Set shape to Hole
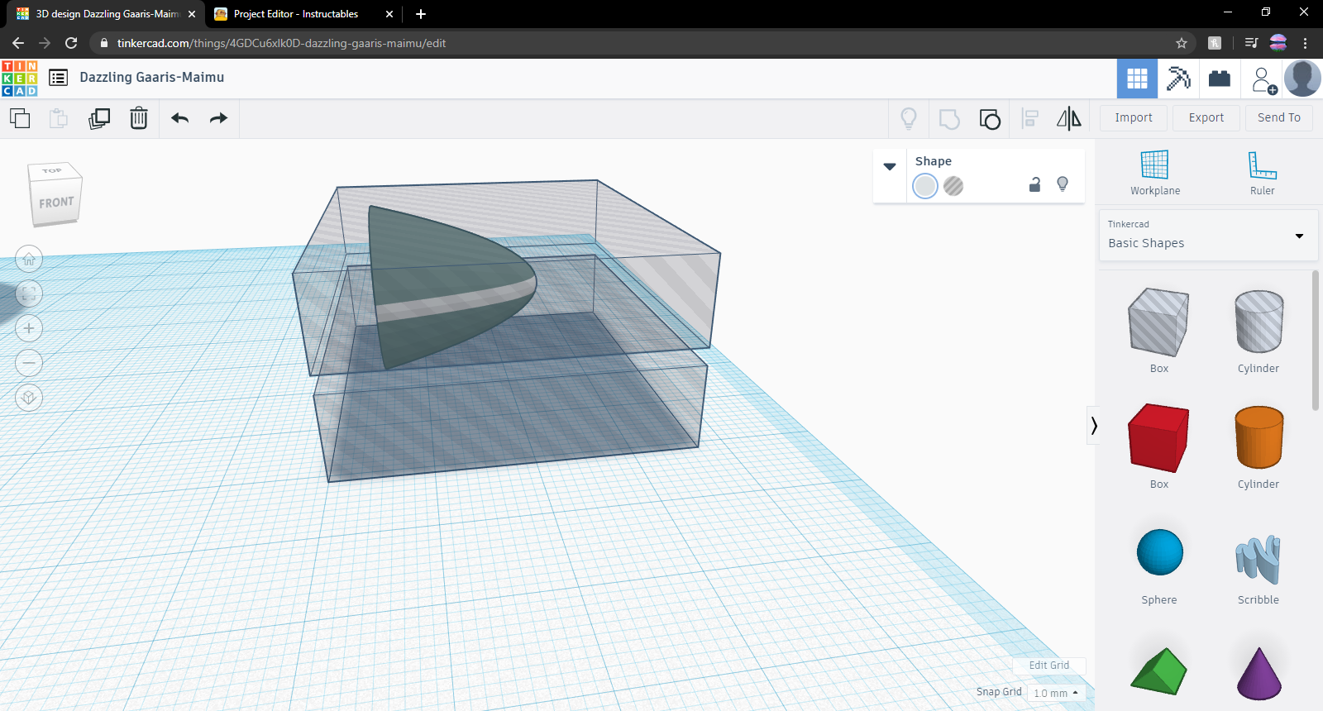Screen dimensions: 1323x711 (953, 186)
